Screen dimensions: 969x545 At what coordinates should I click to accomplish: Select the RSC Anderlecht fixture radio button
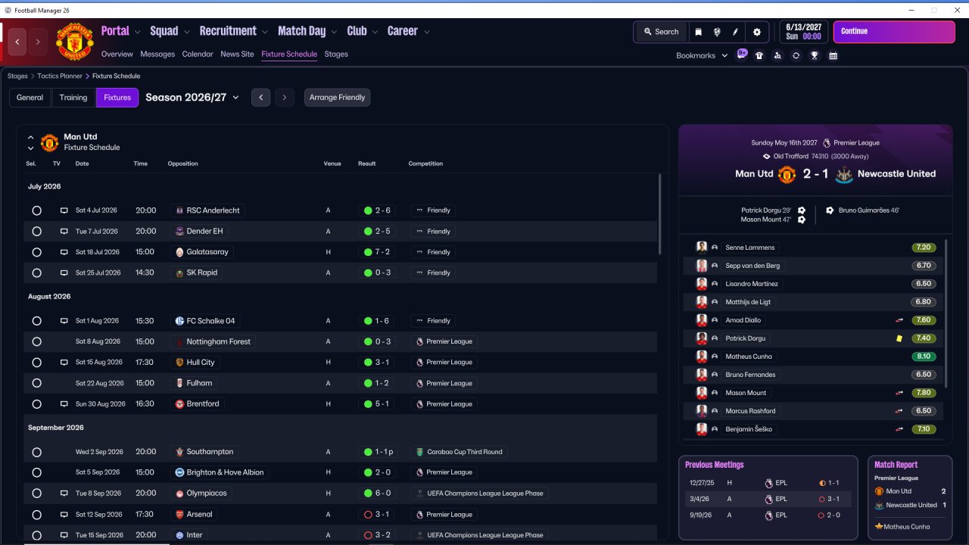click(36, 210)
